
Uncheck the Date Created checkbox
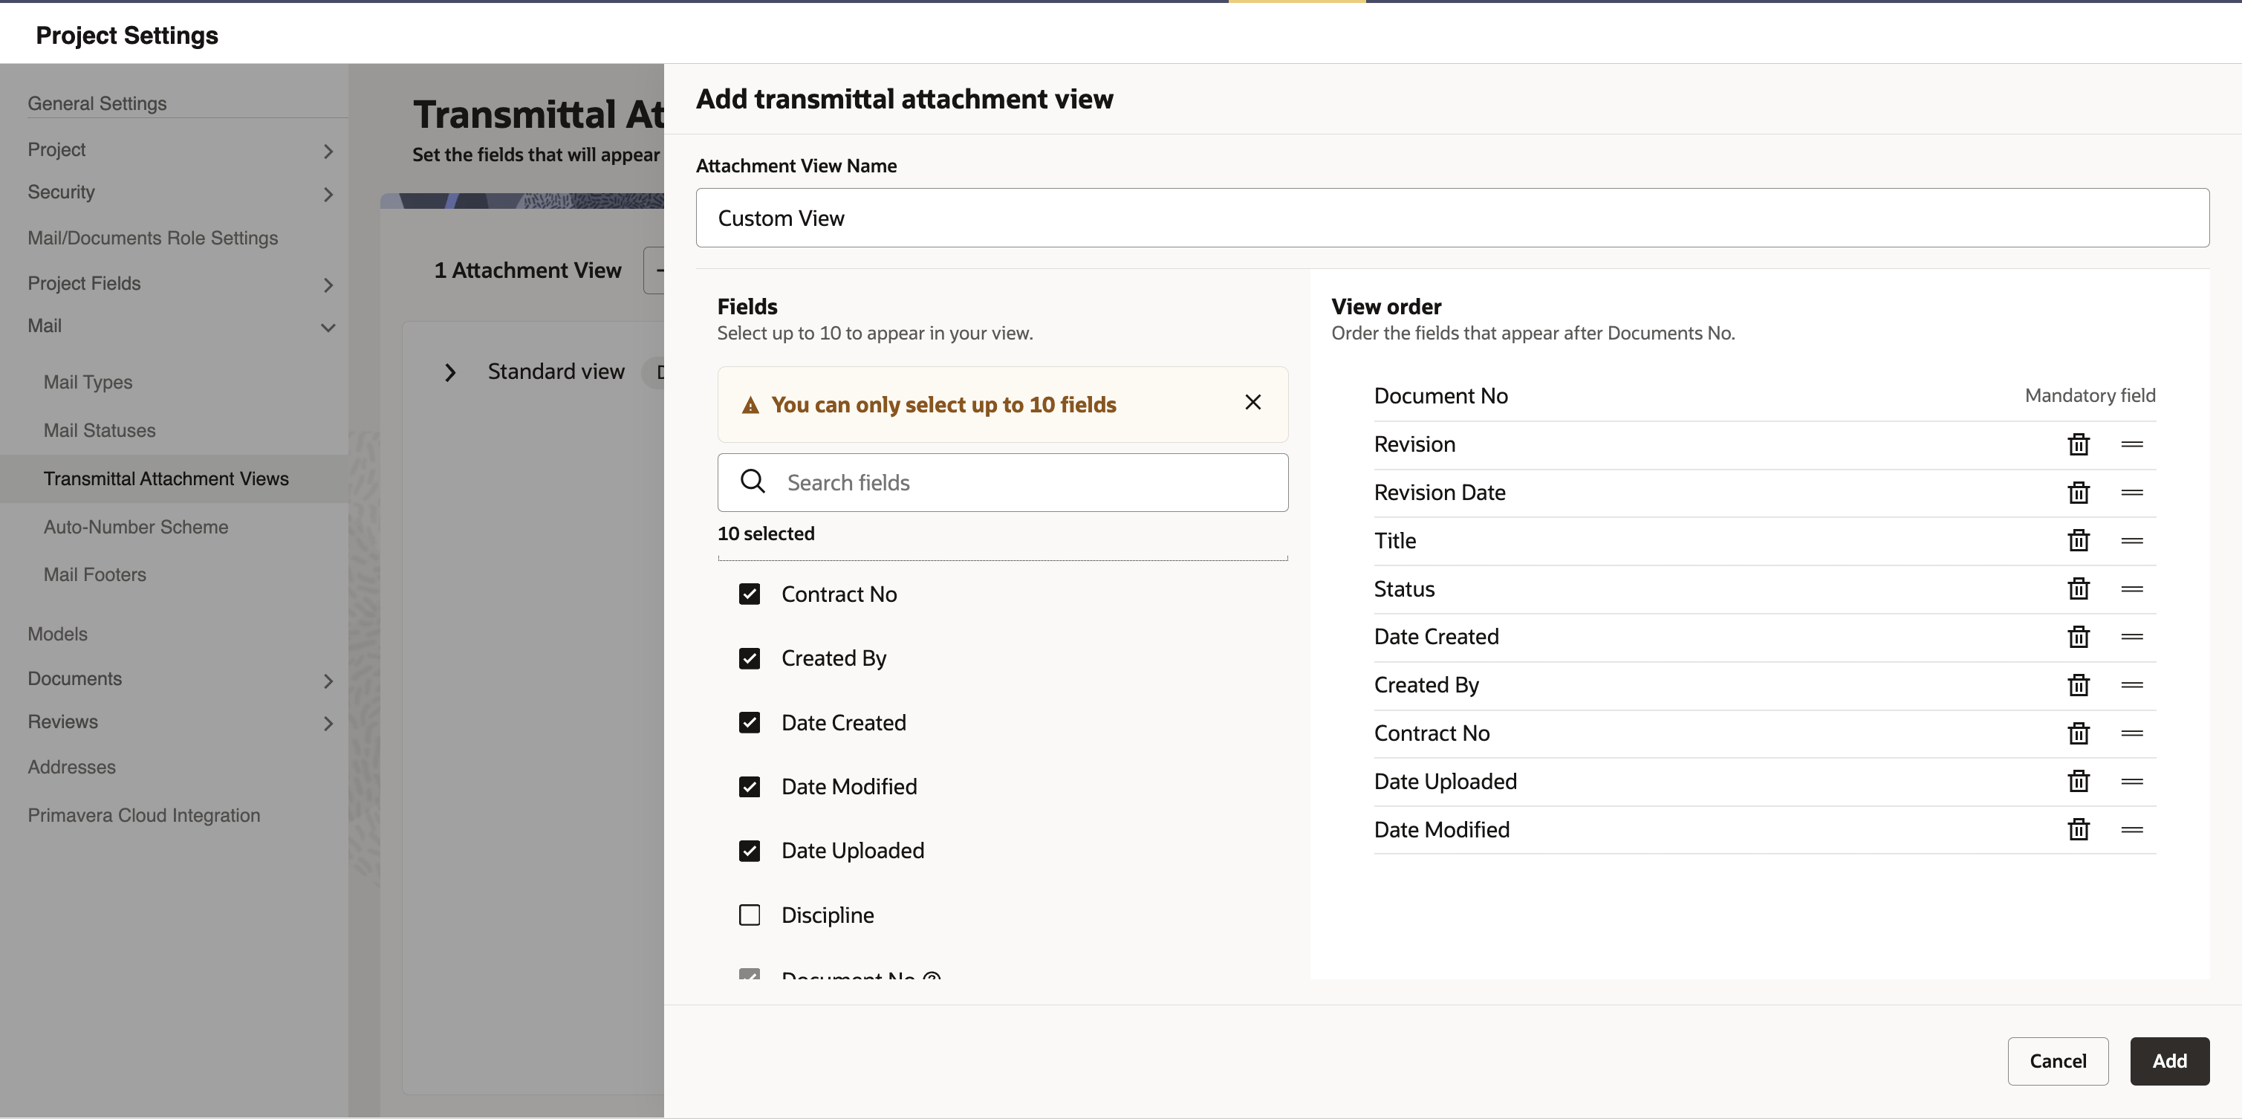(x=750, y=723)
